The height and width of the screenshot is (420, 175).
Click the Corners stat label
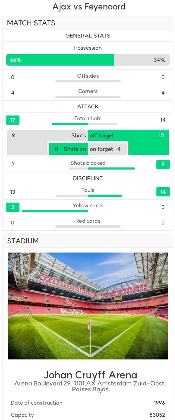click(88, 91)
